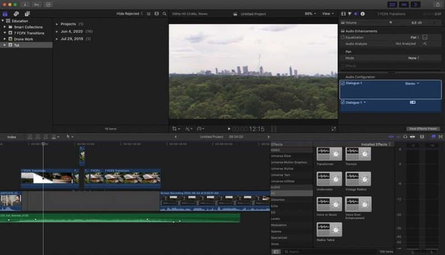Open clip appearance filmstrip button in timeline
445x255 pixels.
click(422, 137)
